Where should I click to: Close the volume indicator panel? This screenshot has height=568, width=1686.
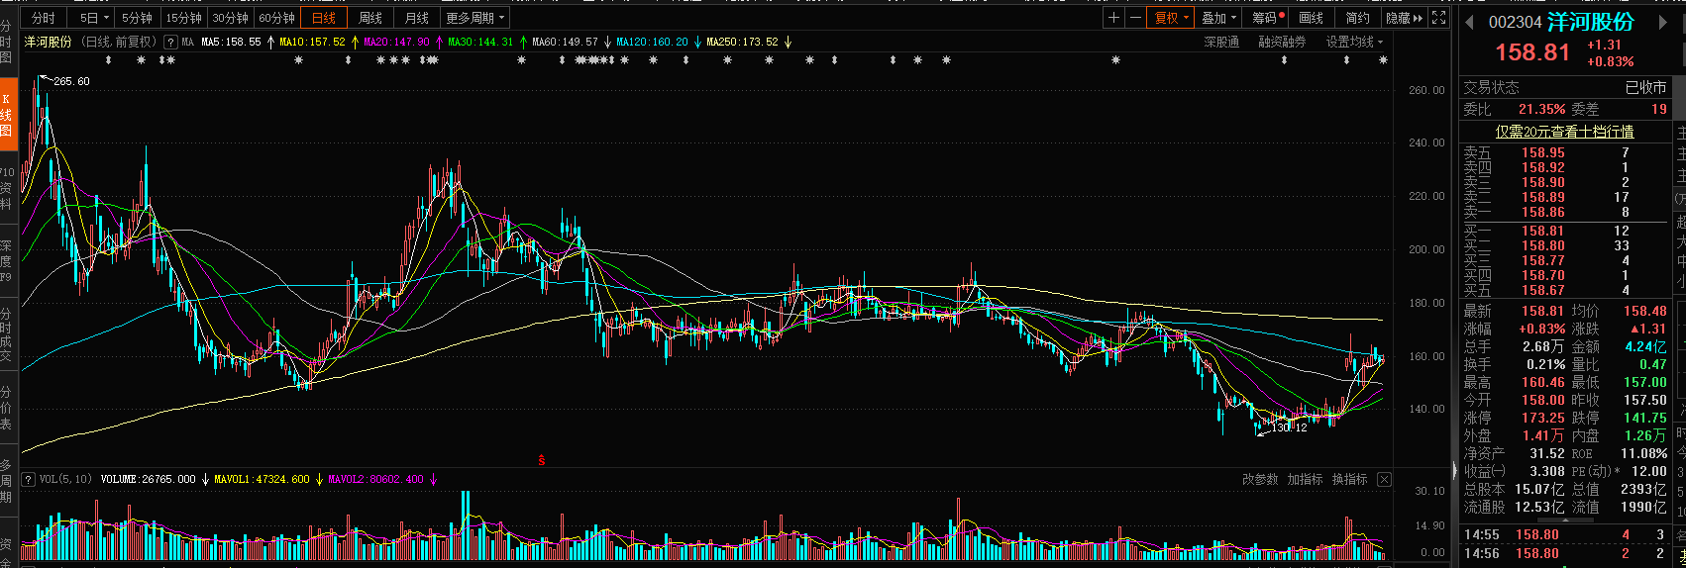pyautogui.click(x=1384, y=479)
